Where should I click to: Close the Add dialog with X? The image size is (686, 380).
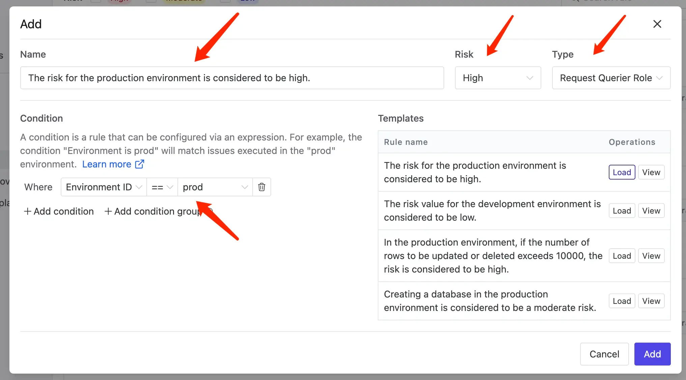click(x=657, y=24)
